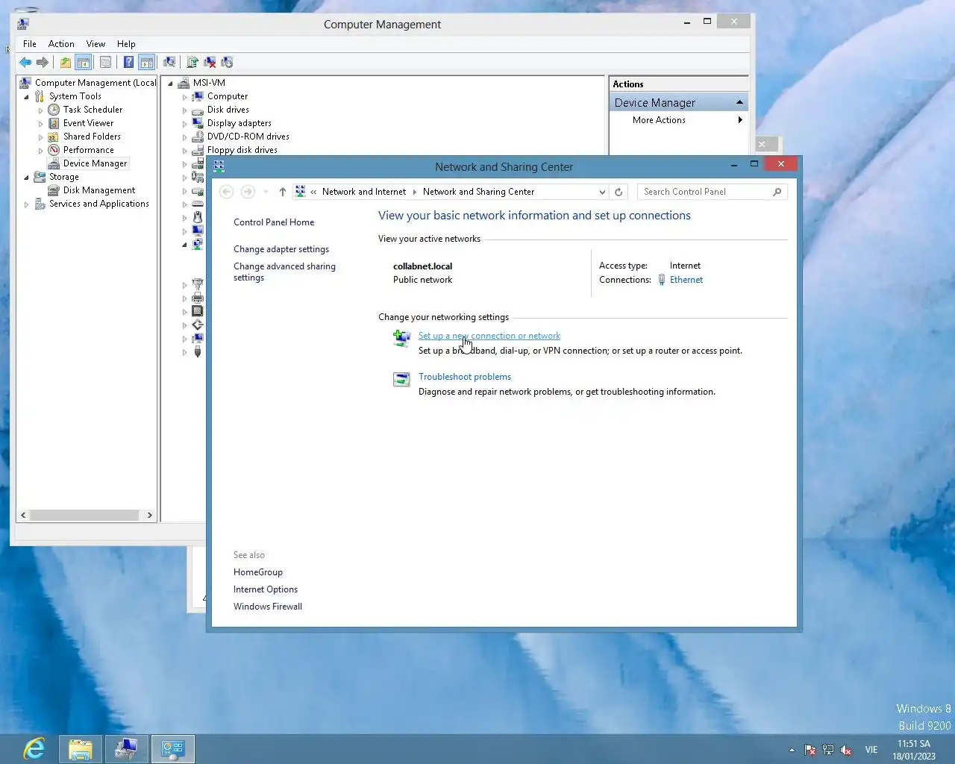Click the Uninstall device icon with red X
Screen dimensions: 955x764
point(210,63)
